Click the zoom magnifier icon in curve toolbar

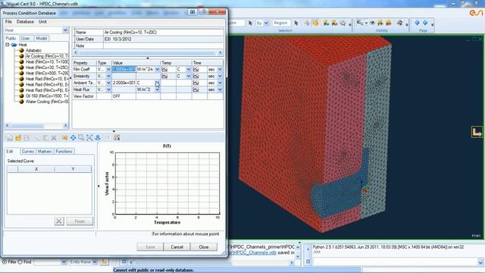[x=81, y=138]
